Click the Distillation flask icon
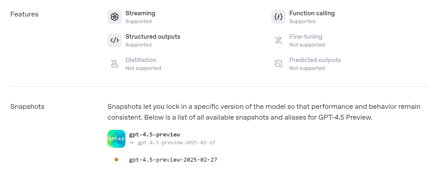This screenshot has width=436, height=176. coord(115,64)
